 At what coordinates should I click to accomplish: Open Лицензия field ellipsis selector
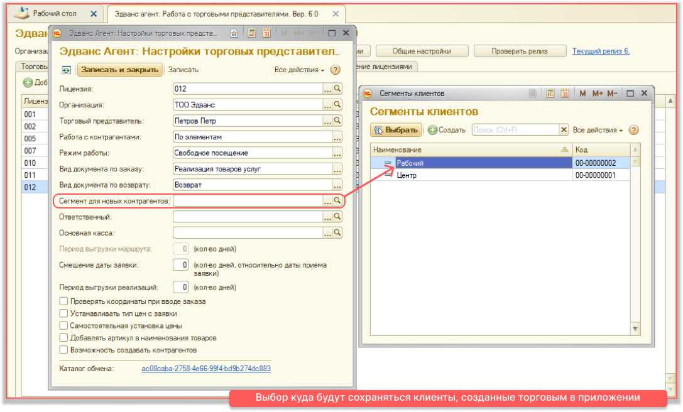pyautogui.click(x=327, y=89)
